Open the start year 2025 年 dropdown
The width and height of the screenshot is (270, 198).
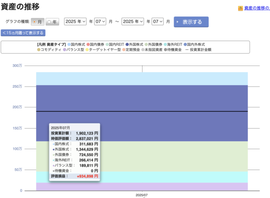[75, 21]
